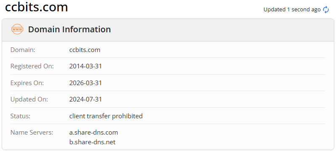Select the expiry date 2026-03-31
Image resolution: width=336 pixels, height=151 pixels.
tap(85, 83)
